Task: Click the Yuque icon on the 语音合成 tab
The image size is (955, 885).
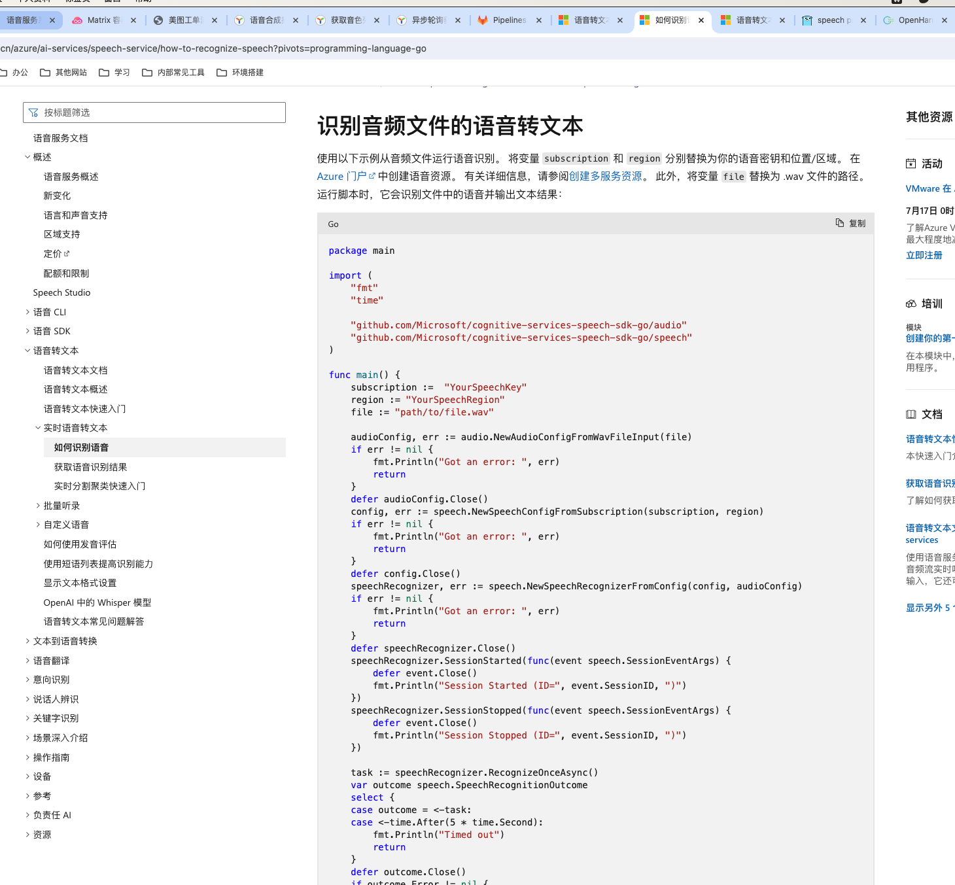Action: [x=239, y=20]
